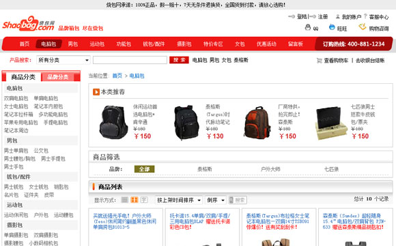Open the Targus ¥130 backpack thumbnail
The image size is (396, 246).
click(186, 123)
